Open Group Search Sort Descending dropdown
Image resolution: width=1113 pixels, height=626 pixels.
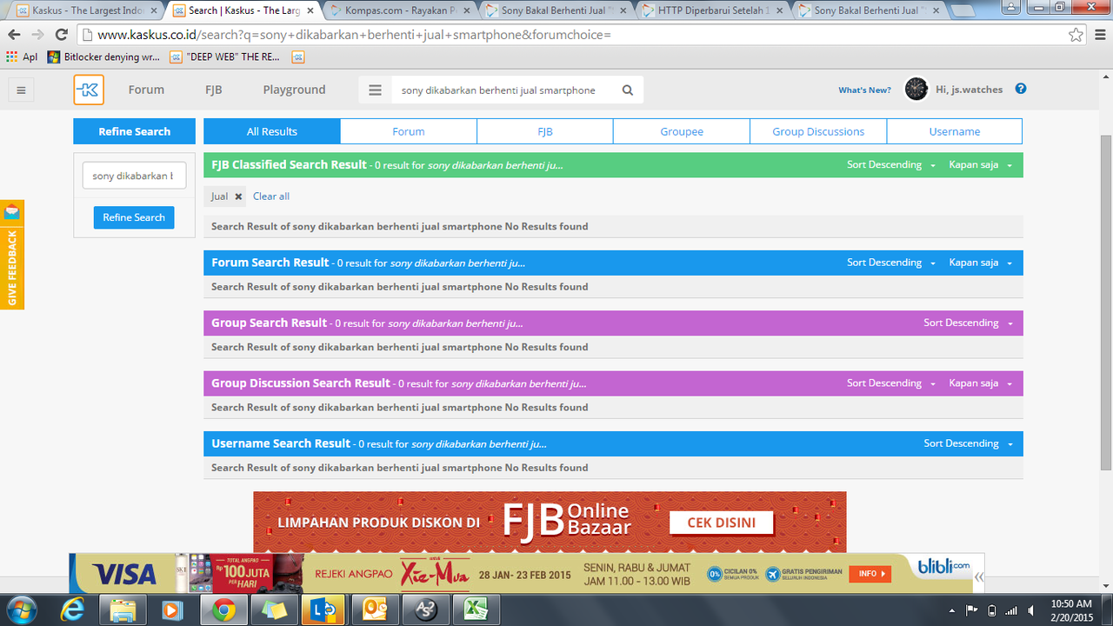[968, 323]
